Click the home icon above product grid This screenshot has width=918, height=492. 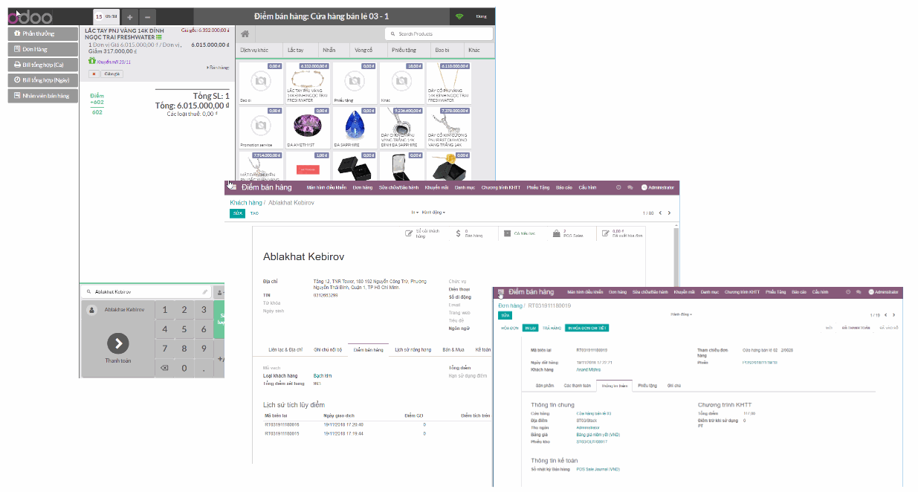click(245, 33)
